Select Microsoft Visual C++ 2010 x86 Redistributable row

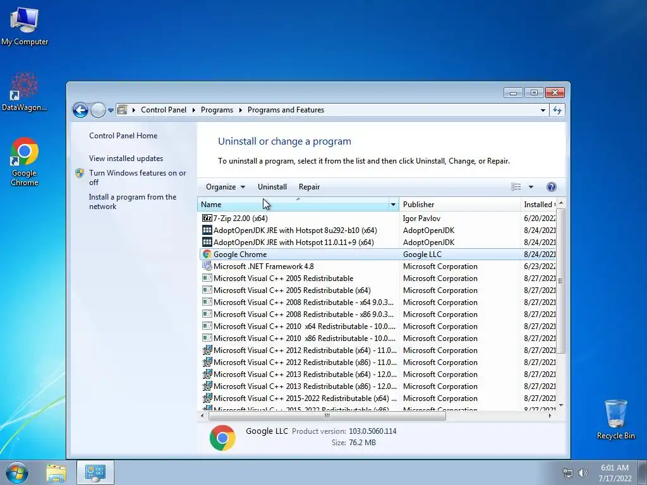(378, 338)
